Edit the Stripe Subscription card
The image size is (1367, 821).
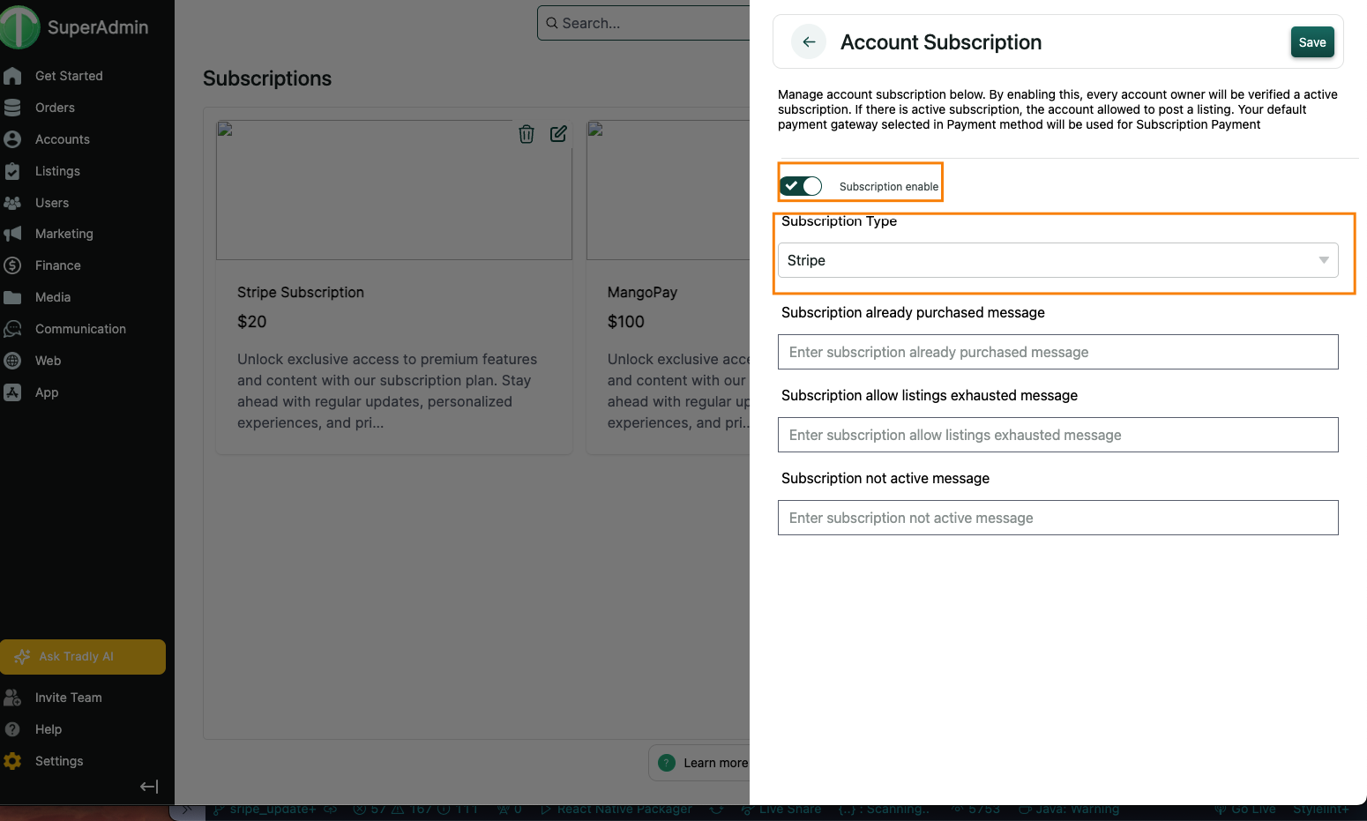pyautogui.click(x=558, y=134)
